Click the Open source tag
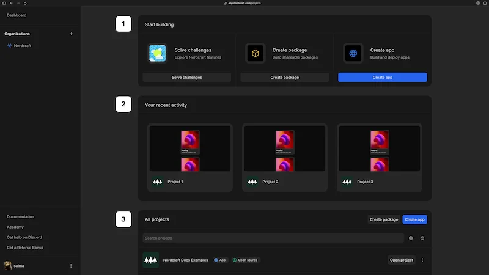The image size is (489, 275). 245,260
